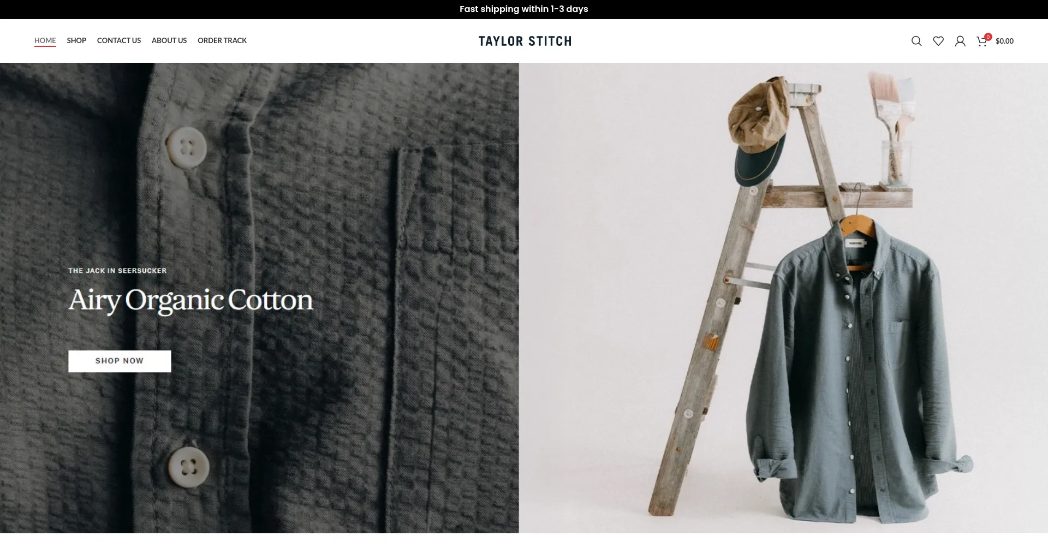Open the ABOUT US page
This screenshot has height=542, width=1048.
coord(169,40)
